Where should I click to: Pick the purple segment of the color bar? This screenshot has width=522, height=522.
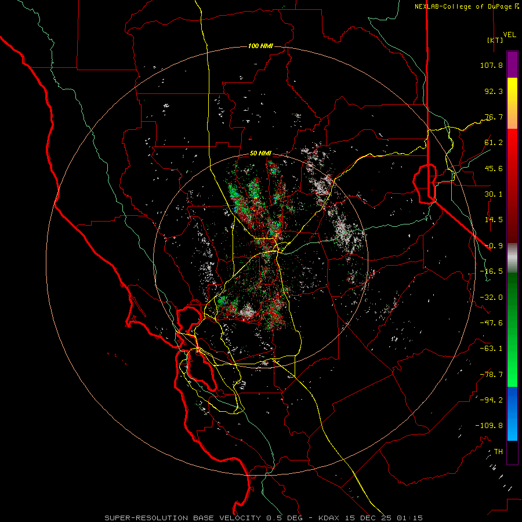(512, 65)
